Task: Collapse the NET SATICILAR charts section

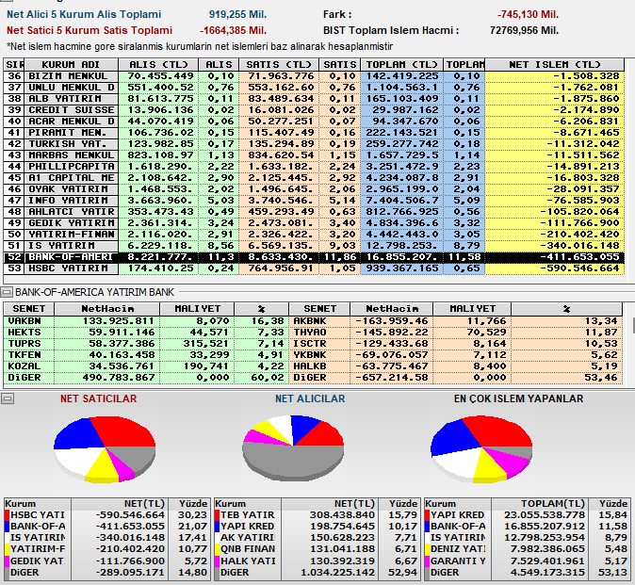Action: click(x=8, y=398)
